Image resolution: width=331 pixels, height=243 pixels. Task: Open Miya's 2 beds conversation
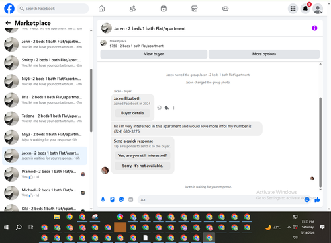45,137
